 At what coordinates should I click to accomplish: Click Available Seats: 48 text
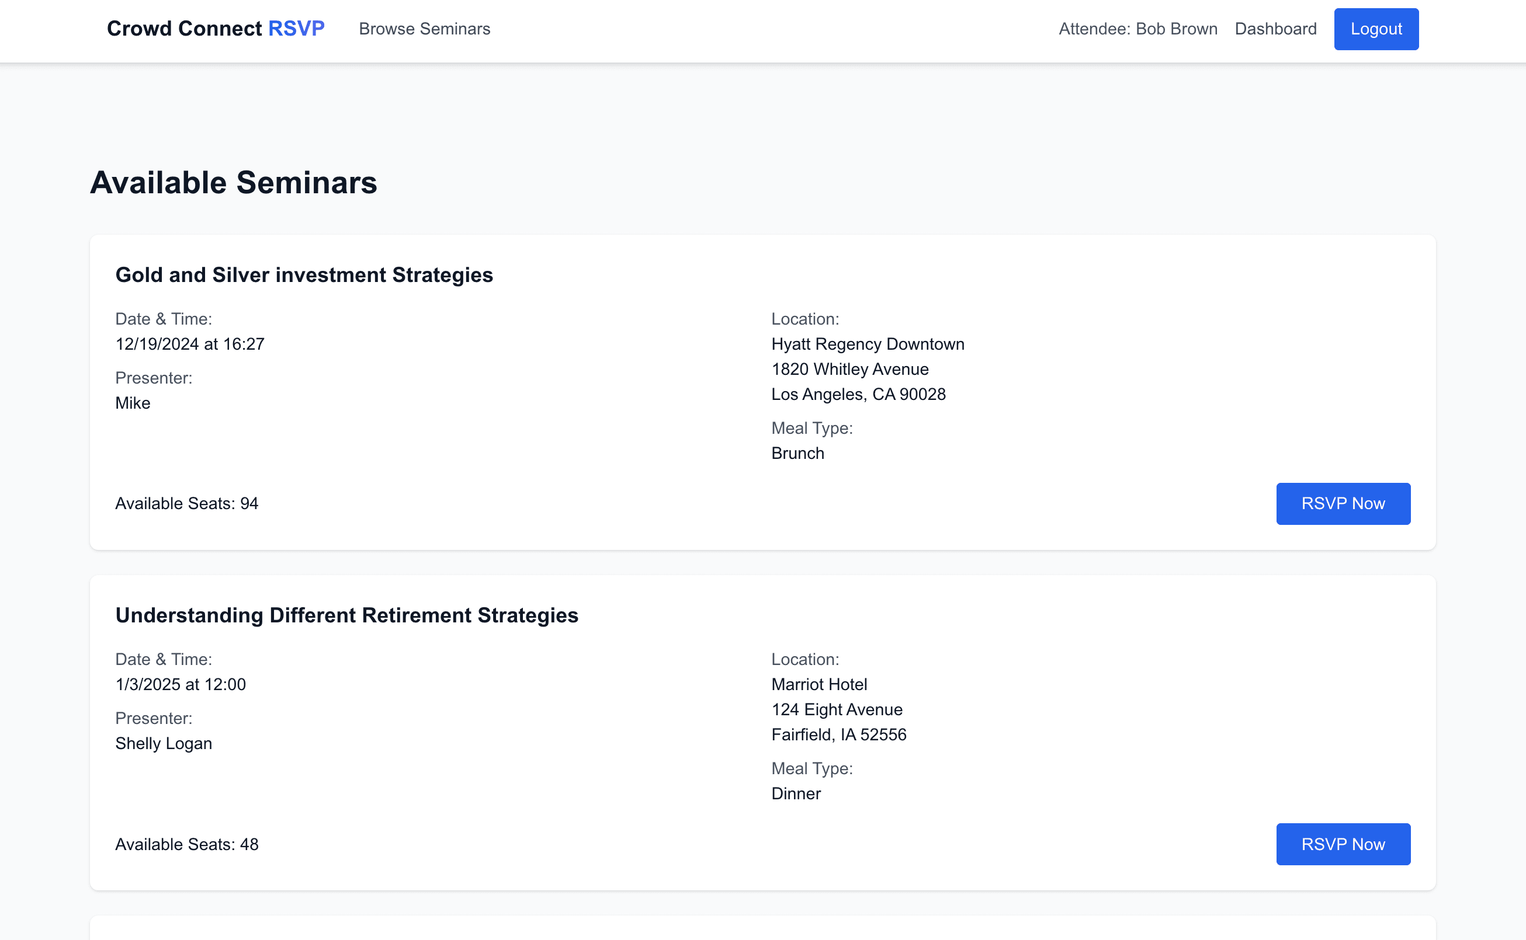pyautogui.click(x=186, y=844)
